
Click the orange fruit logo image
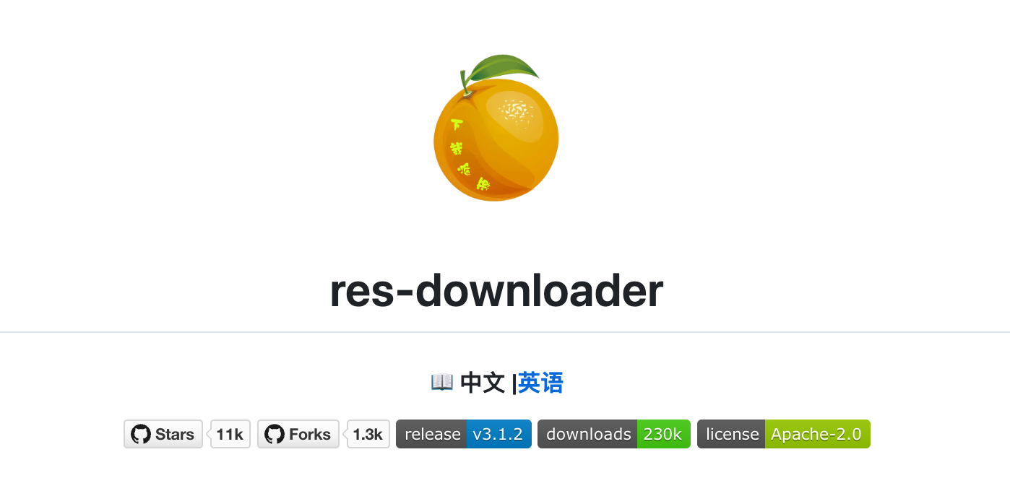click(496, 129)
